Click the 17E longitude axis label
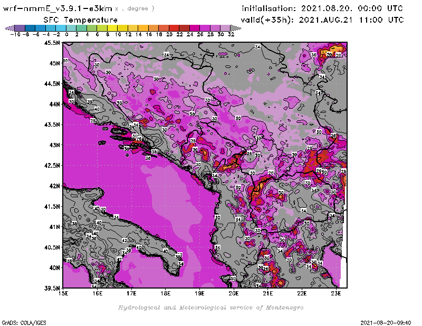Viewport: 422px width, 326px height. tap(131, 293)
